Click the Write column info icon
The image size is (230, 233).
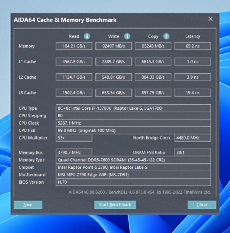127,36
